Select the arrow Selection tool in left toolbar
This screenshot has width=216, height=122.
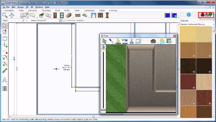5,26
